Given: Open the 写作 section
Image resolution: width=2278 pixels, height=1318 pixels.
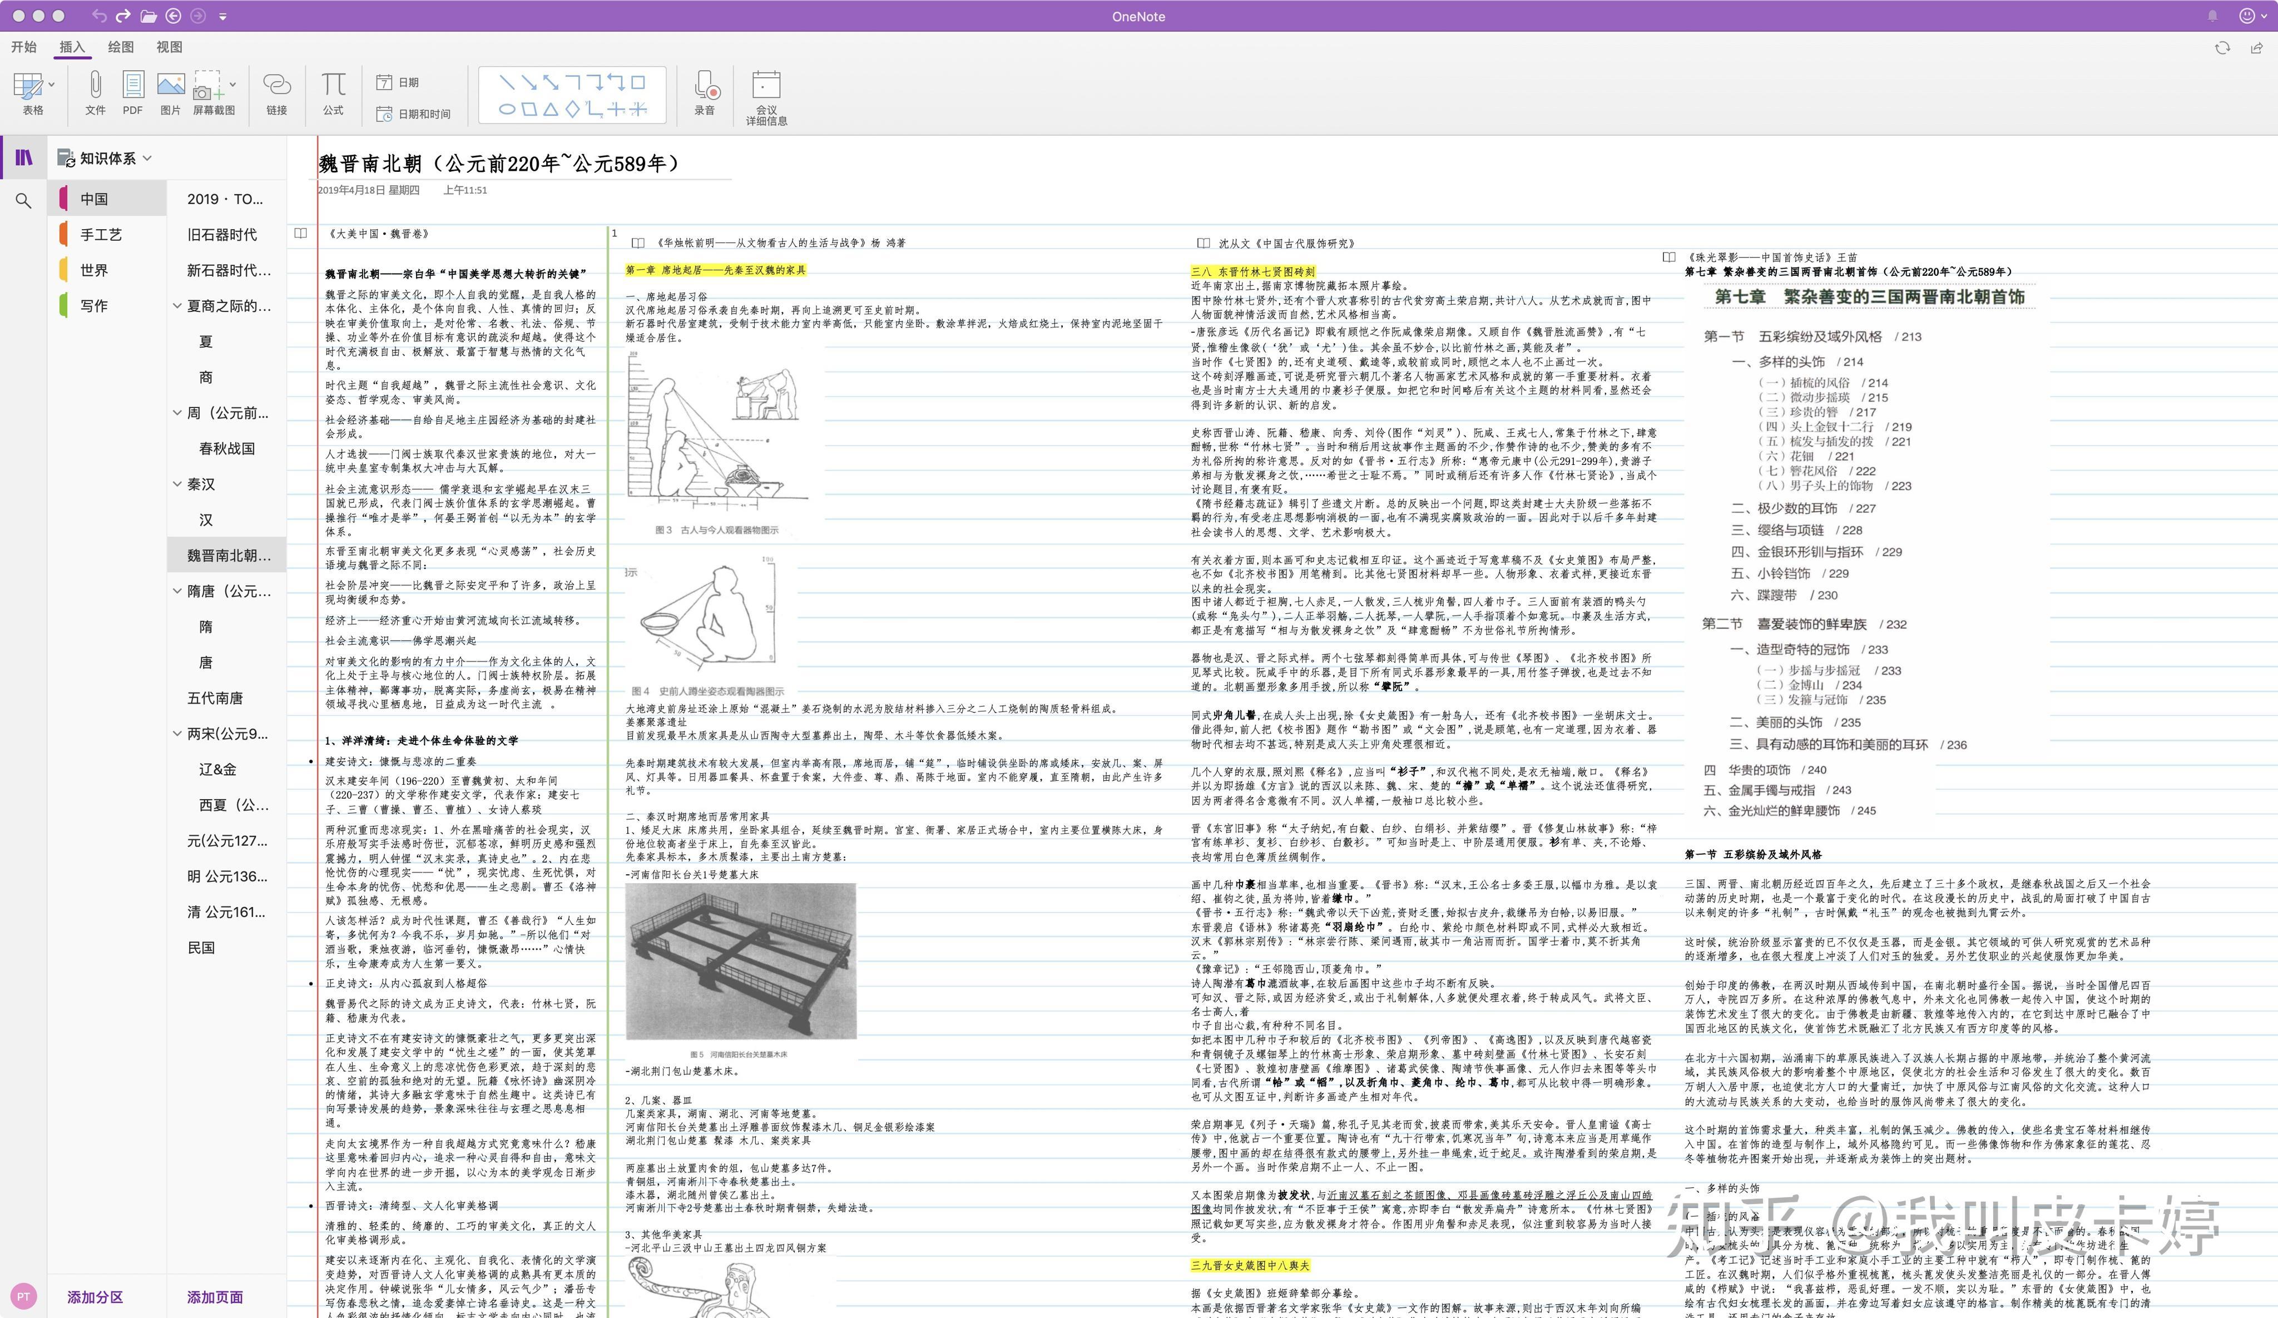Looking at the screenshot, I should 107,305.
